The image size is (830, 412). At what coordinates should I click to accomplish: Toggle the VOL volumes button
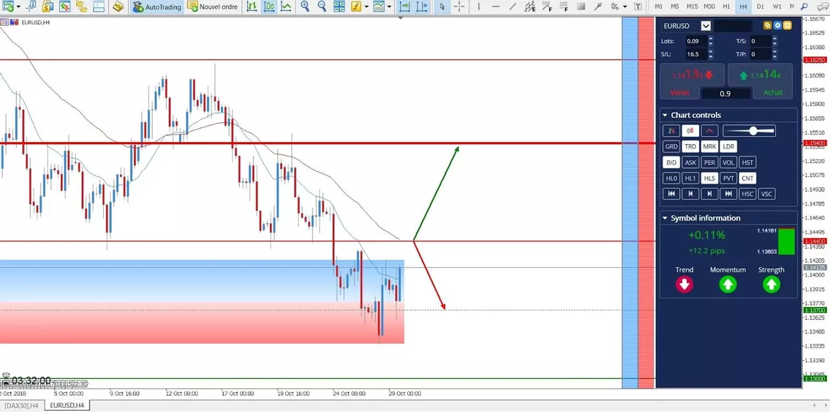[728, 162]
